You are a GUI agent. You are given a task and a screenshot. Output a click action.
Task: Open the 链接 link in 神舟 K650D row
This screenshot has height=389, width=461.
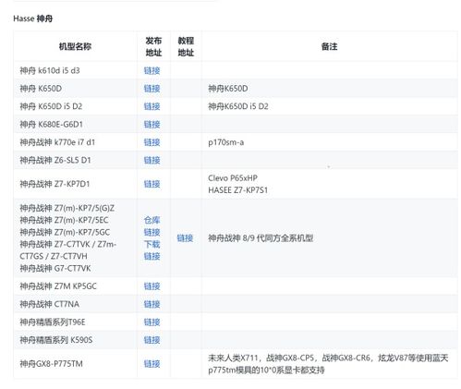pos(152,89)
